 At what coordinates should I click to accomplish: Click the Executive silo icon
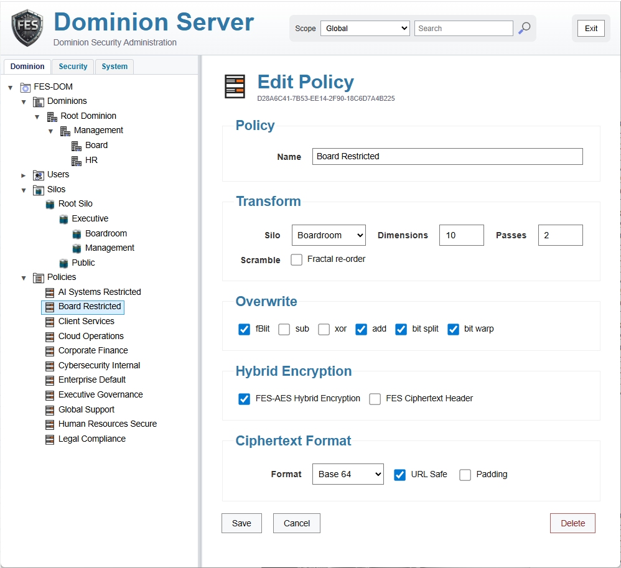click(63, 219)
